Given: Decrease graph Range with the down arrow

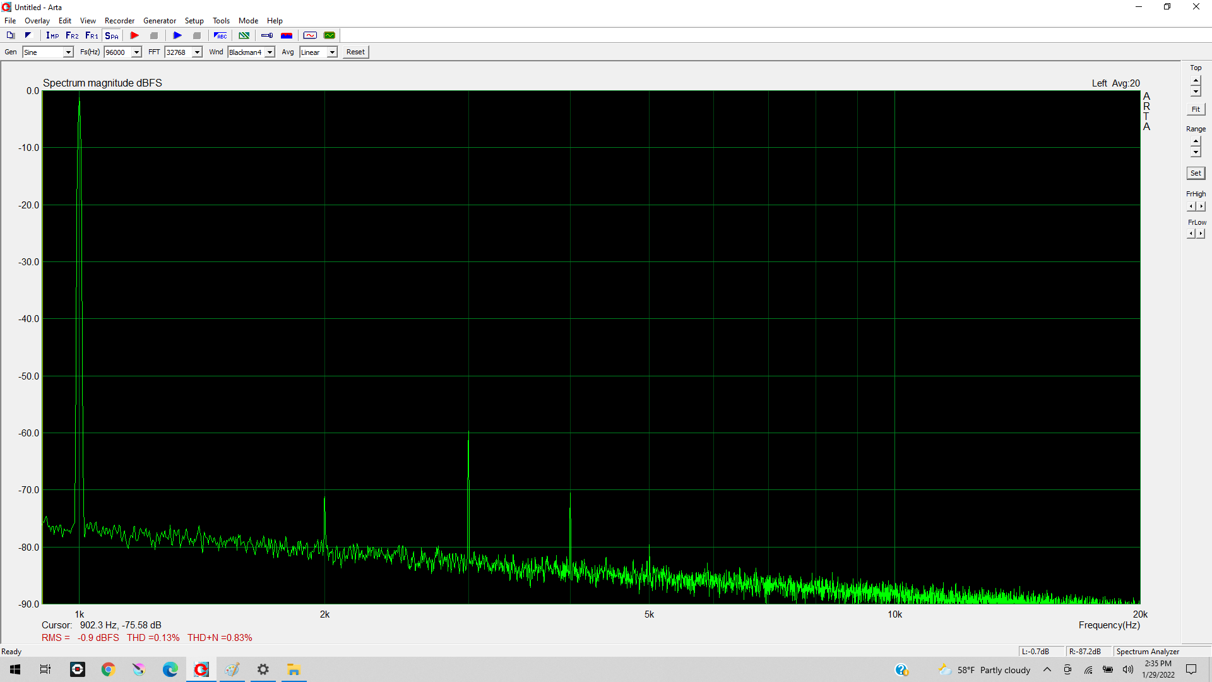Looking at the screenshot, I should [x=1196, y=152].
